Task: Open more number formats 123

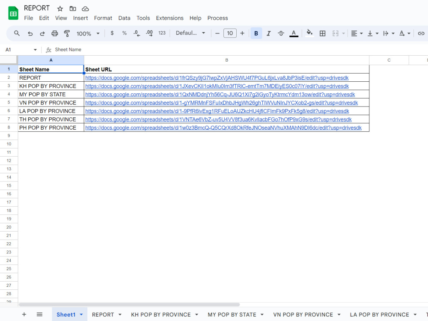Action: point(162,33)
